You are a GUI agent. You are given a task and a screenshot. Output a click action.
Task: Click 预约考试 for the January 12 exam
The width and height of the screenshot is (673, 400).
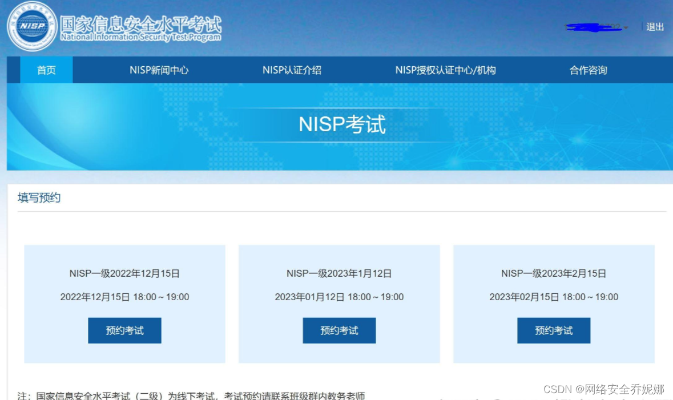click(x=339, y=330)
